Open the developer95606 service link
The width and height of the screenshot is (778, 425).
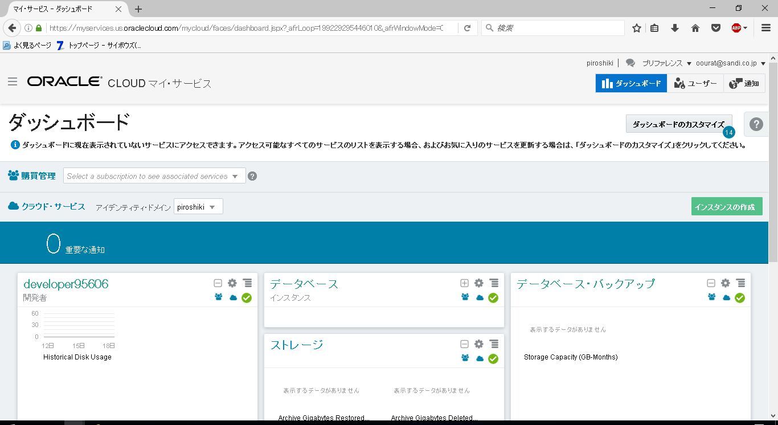(x=66, y=284)
